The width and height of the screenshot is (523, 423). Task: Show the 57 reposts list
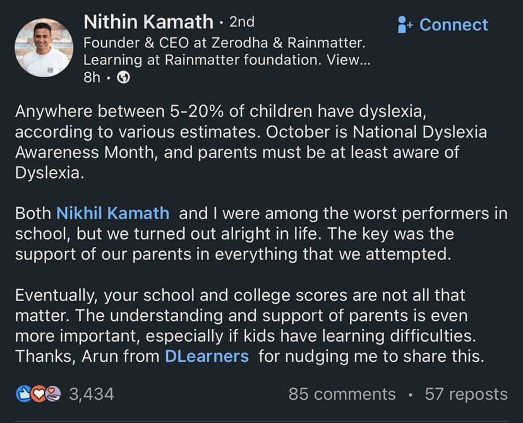point(466,395)
